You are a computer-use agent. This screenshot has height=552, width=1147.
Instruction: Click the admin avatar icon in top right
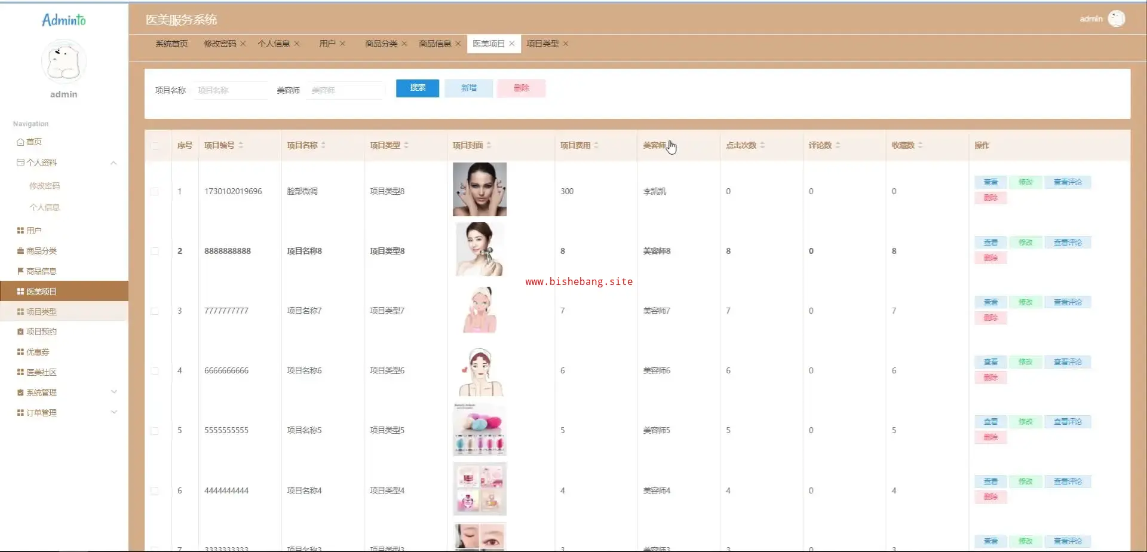click(x=1116, y=19)
